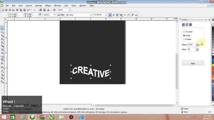The height and width of the screenshot is (120, 214).
Task: Open the zoom level 125% dropdown
Action: click(69, 10)
